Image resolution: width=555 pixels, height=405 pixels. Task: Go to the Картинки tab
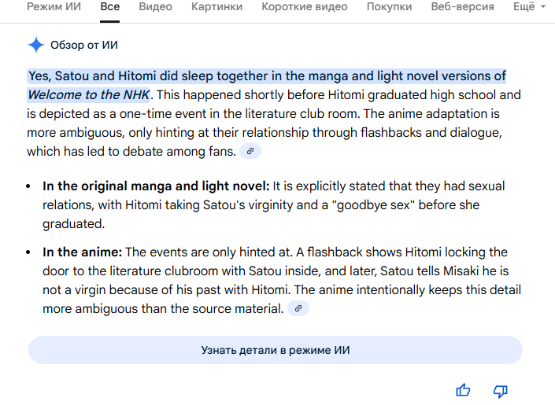click(x=216, y=7)
